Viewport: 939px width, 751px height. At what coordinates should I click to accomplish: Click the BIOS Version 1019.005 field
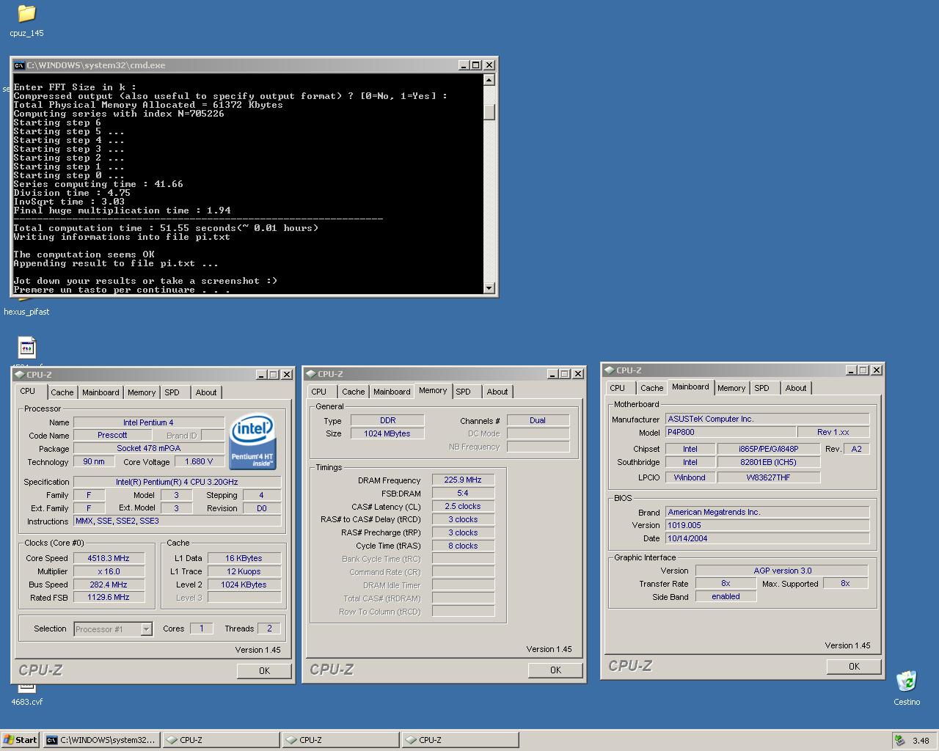767,525
